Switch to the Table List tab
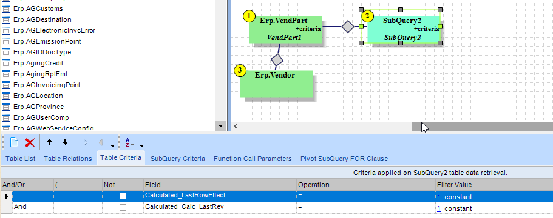The height and width of the screenshot is (218, 553). click(21, 159)
